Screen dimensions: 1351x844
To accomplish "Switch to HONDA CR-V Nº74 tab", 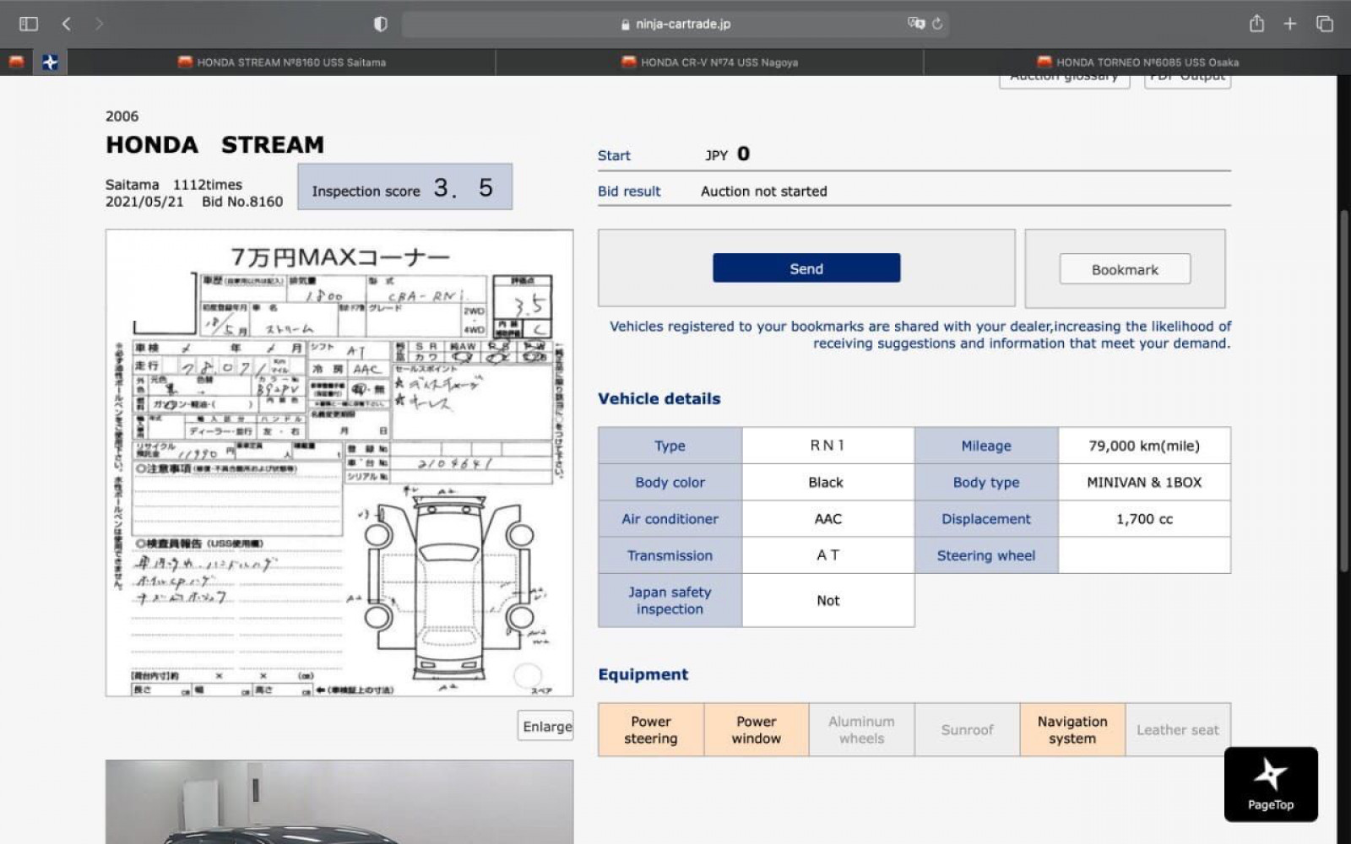I will (709, 62).
